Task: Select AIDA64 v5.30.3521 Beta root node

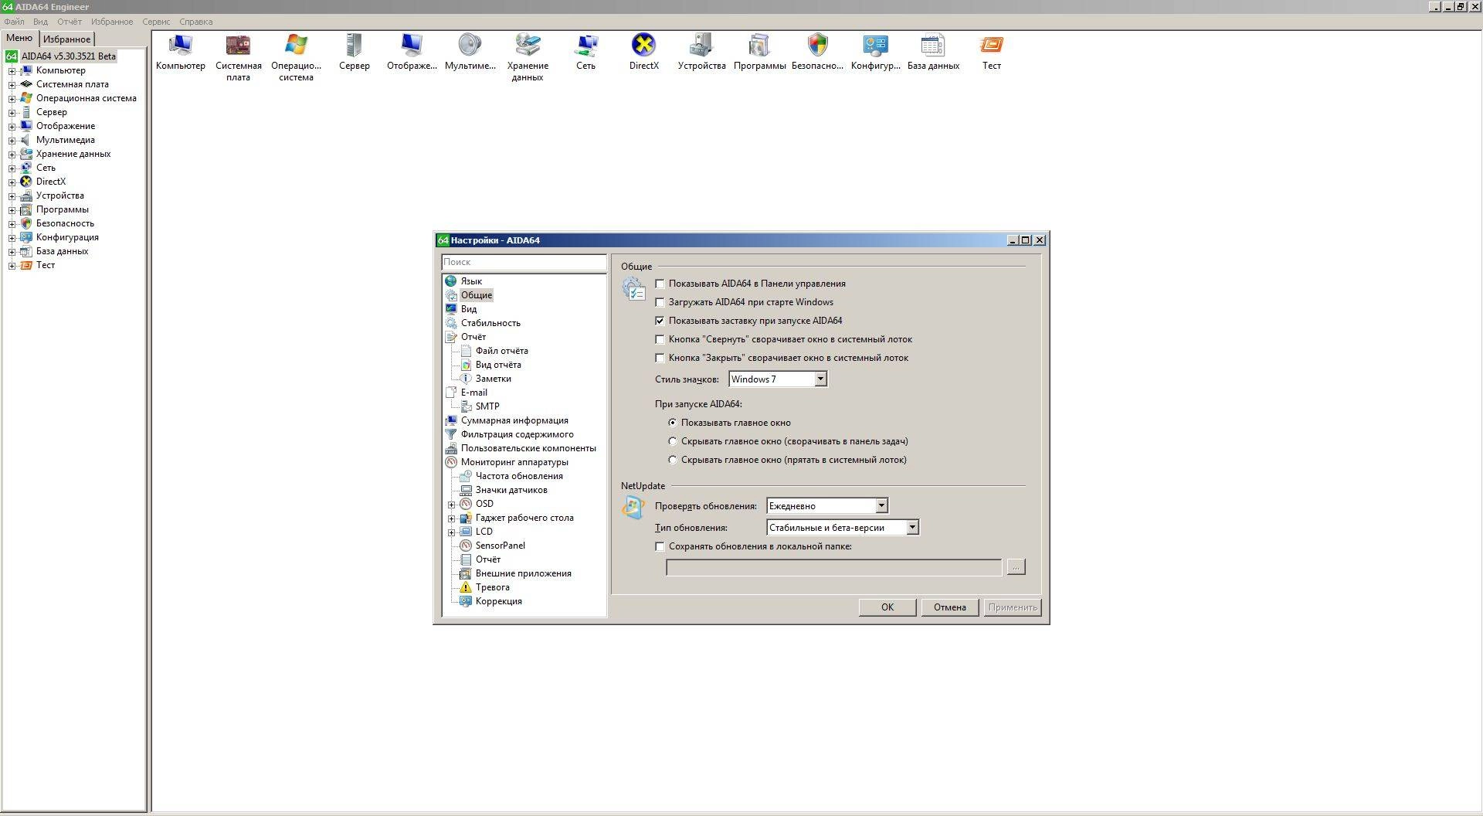Action: click(x=68, y=56)
